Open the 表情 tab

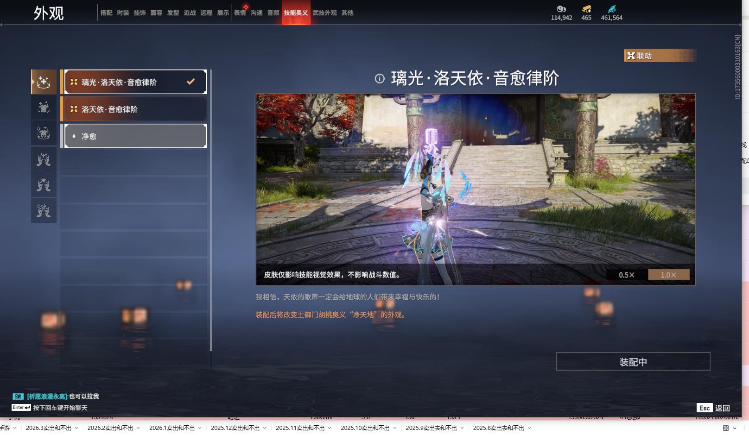240,13
